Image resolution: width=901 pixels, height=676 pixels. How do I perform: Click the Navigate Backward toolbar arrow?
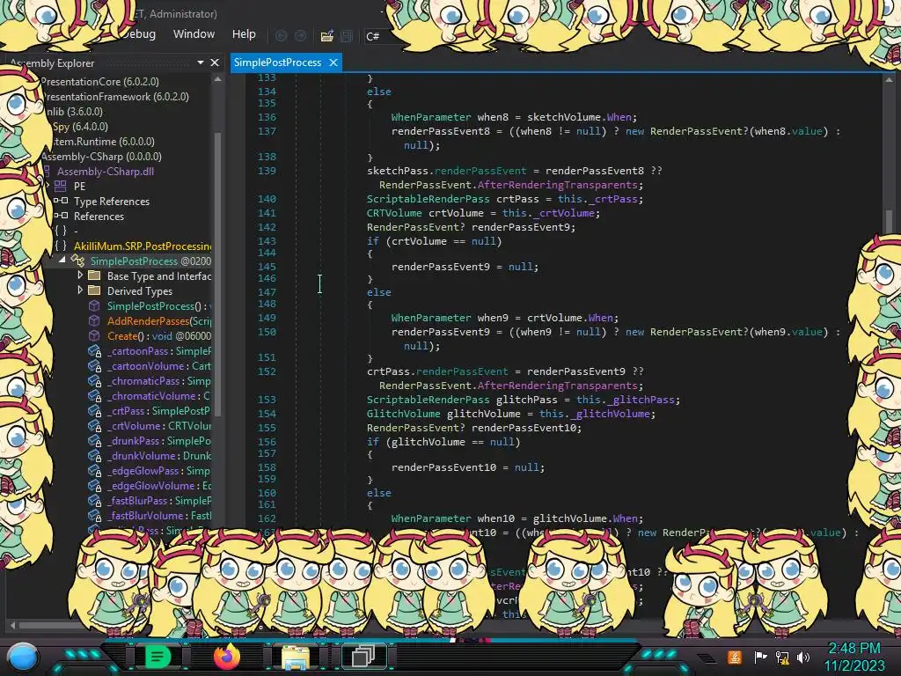281,35
